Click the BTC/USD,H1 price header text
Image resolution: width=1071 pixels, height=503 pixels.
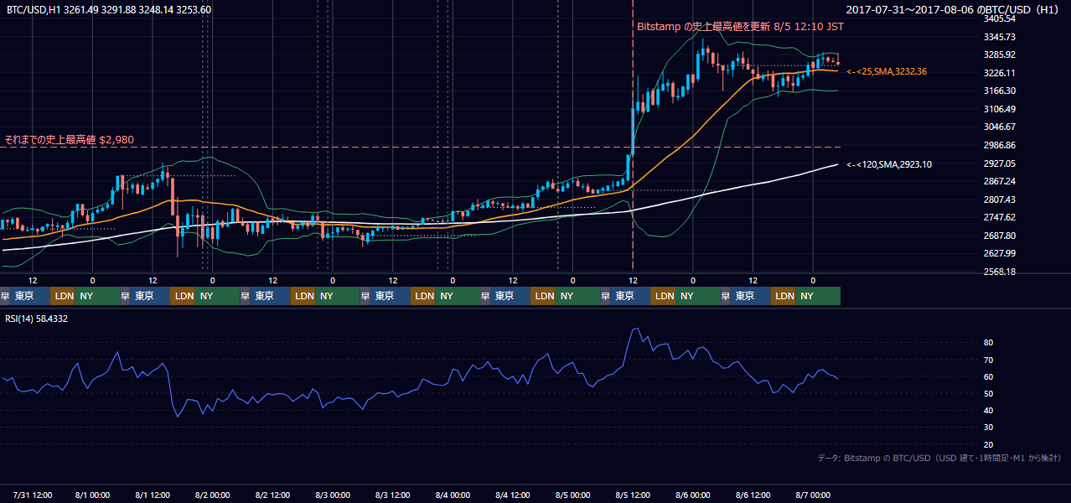[x=109, y=10]
